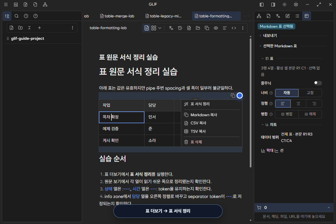
Task: Choose 표 서식 정리 in context menu
Action: [x=212, y=104]
